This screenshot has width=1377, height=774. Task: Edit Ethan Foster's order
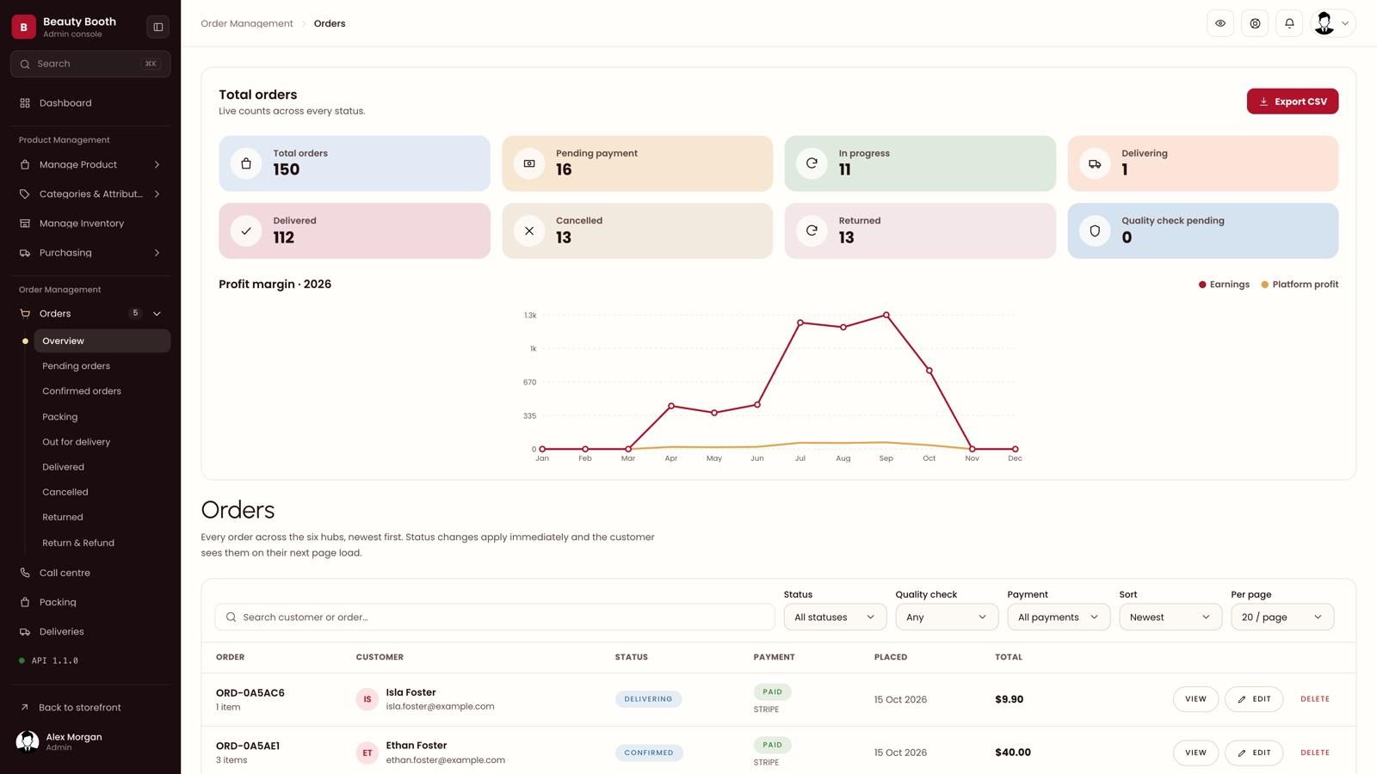(1254, 752)
